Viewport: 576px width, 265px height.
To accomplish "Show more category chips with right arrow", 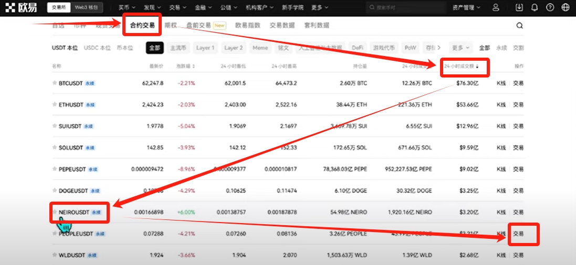I will (x=440, y=48).
